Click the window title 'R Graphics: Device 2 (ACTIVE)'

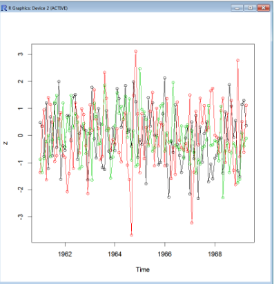[38, 8]
